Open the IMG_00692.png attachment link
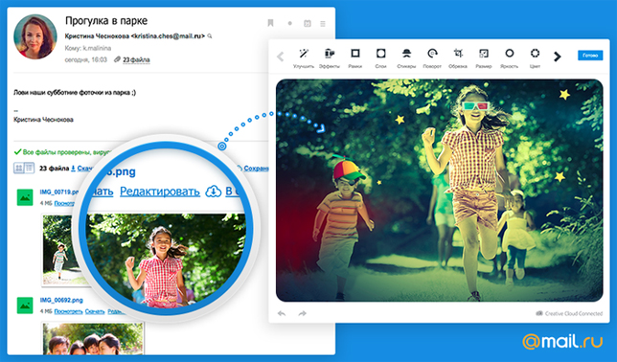Image resolution: width=617 pixels, height=362 pixels. pyautogui.click(x=61, y=300)
